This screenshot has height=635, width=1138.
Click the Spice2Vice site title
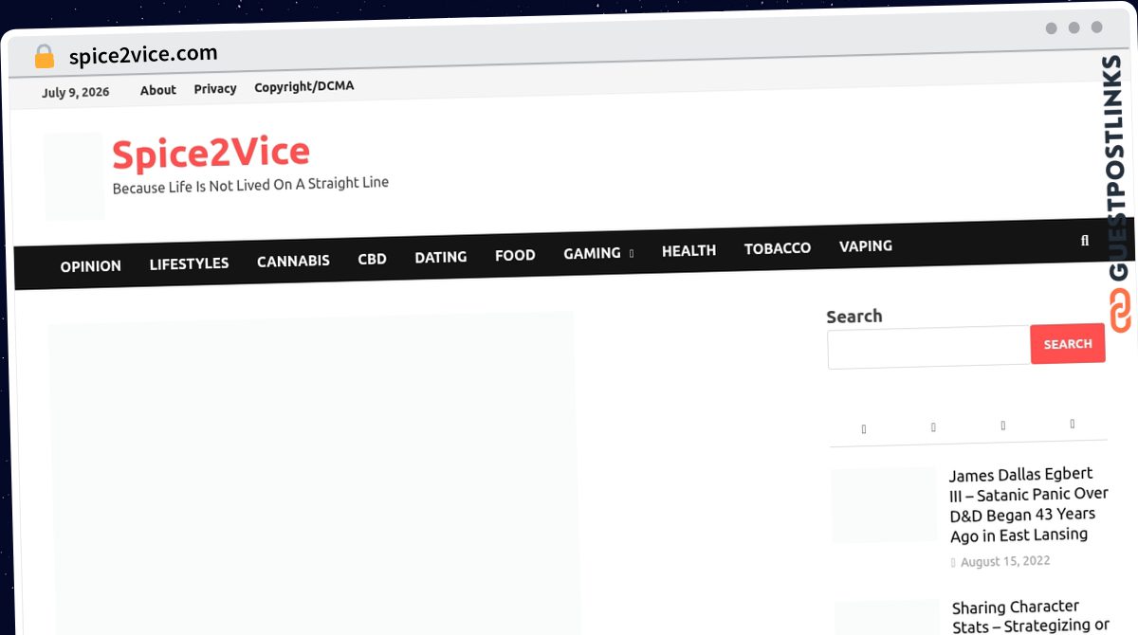(x=211, y=153)
